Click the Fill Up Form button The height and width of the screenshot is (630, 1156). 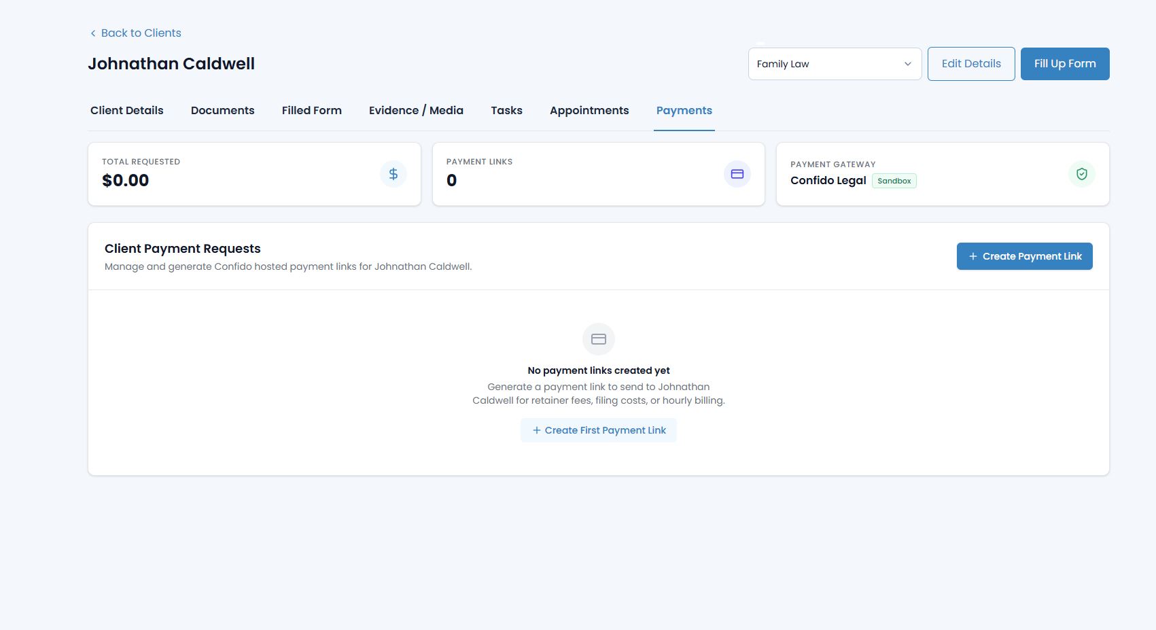coord(1065,64)
